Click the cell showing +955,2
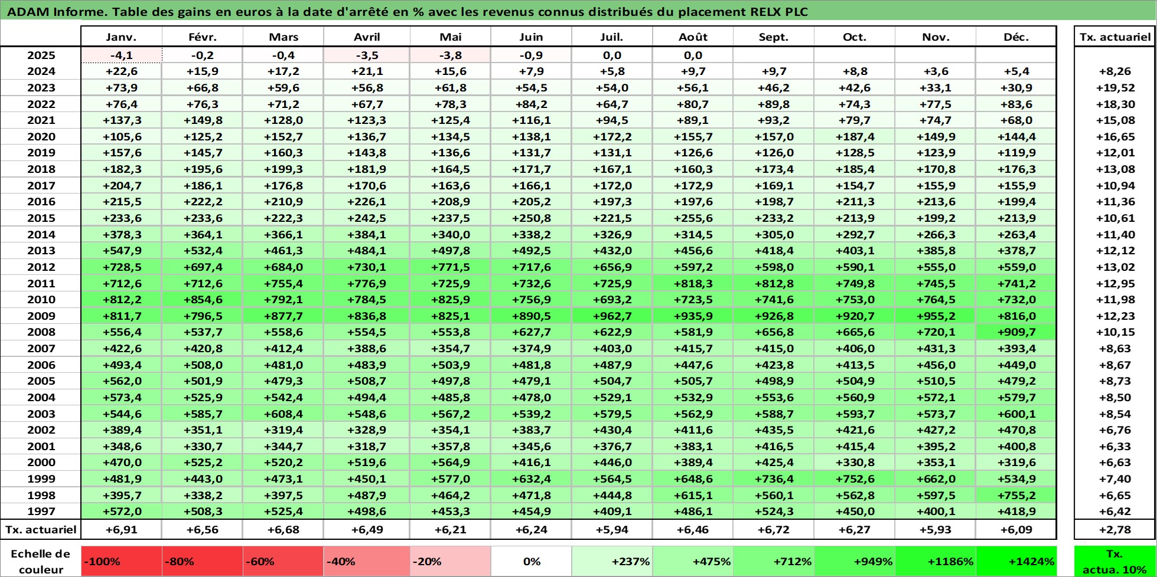1157x577 pixels. click(x=936, y=316)
